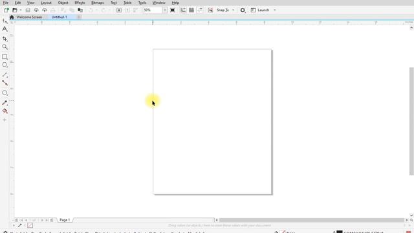414x233 pixels.
Task: Toggle the Show guidelines icon
Action: point(200,10)
